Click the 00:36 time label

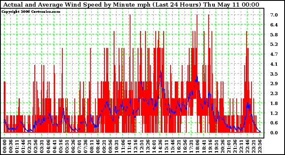[x=11, y=146]
